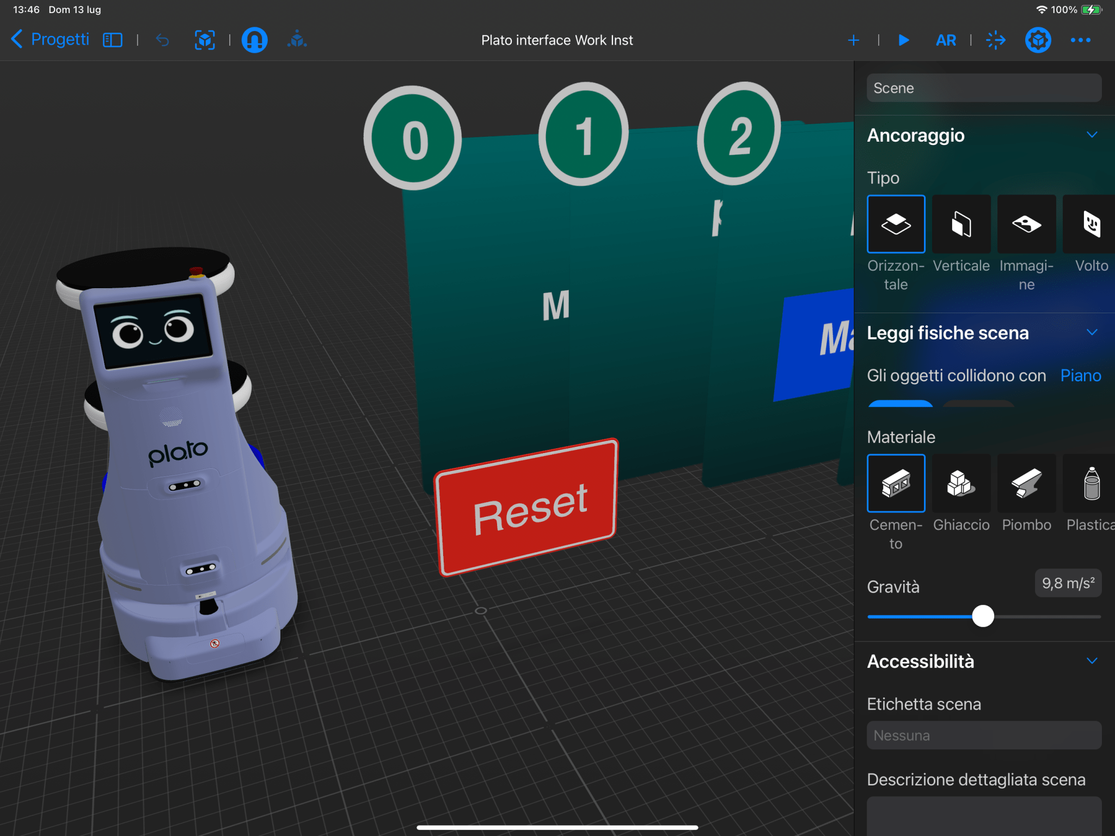Check the Wi-Fi status icon
Screen dimensions: 1115x836
tap(1042, 10)
